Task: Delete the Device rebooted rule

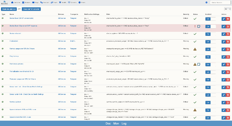Action: 228,34
